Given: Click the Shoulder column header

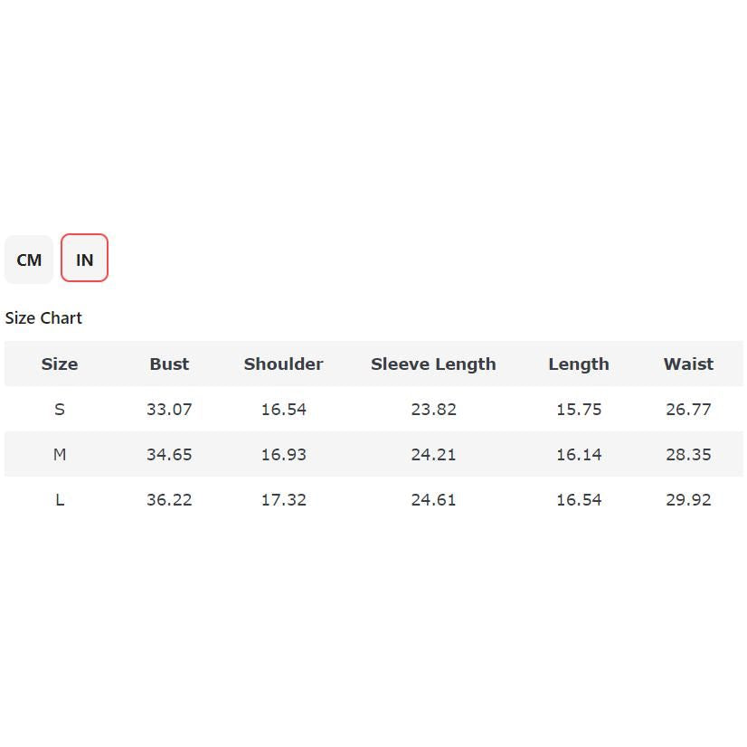Looking at the screenshot, I should point(283,364).
